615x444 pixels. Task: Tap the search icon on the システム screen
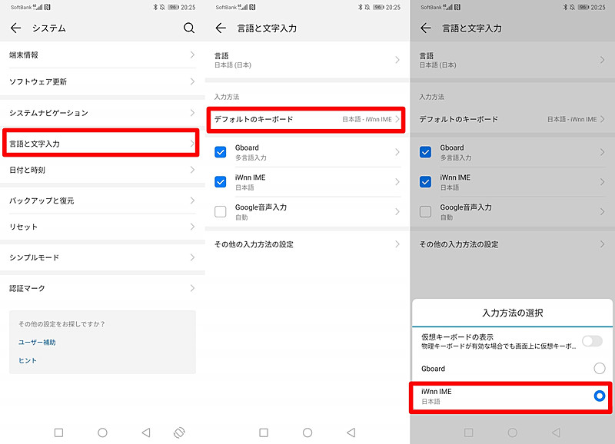pyautogui.click(x=189, y=28)
